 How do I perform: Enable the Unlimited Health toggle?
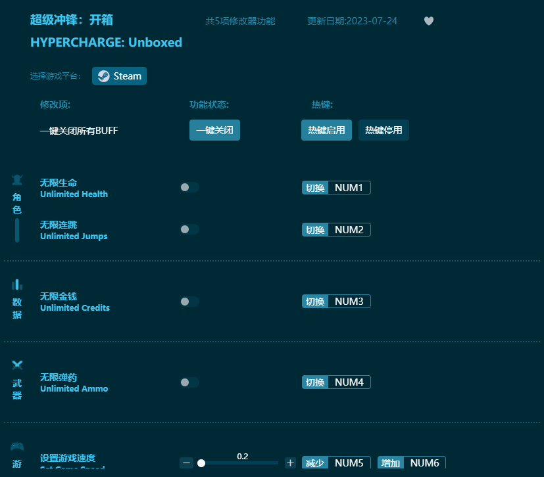189,187
